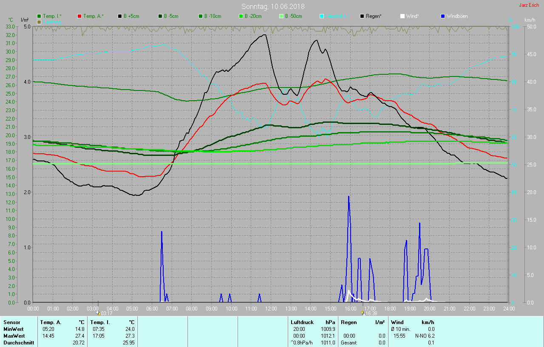
Task: Select the bright green B -20cm swatch
Action: point(241,16)
